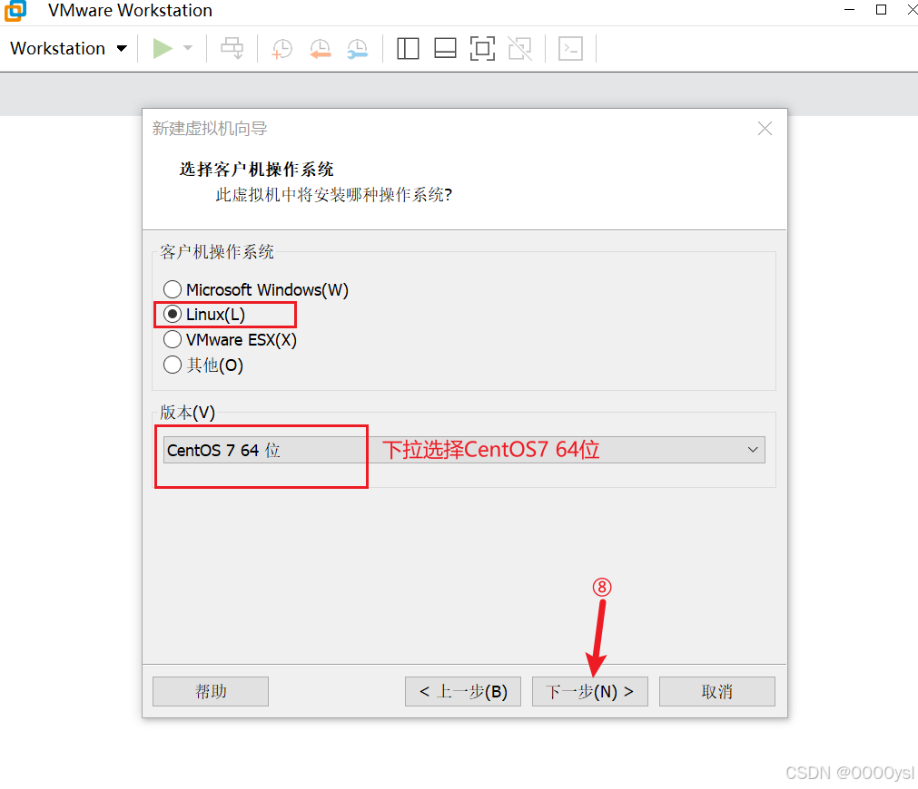Click the send Ctrl+Alt+Del toolbar icon

pos(232,49)
